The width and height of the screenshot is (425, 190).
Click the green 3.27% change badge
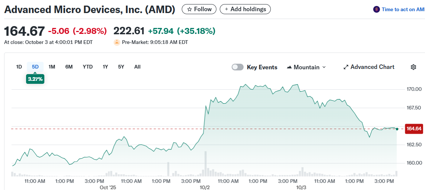point(35,79)
